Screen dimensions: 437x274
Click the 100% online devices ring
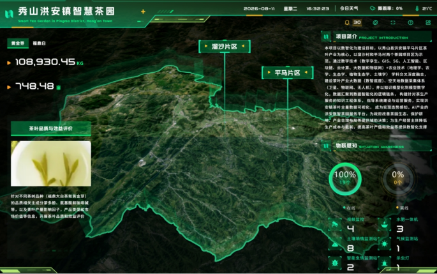(x=345, y=179)
